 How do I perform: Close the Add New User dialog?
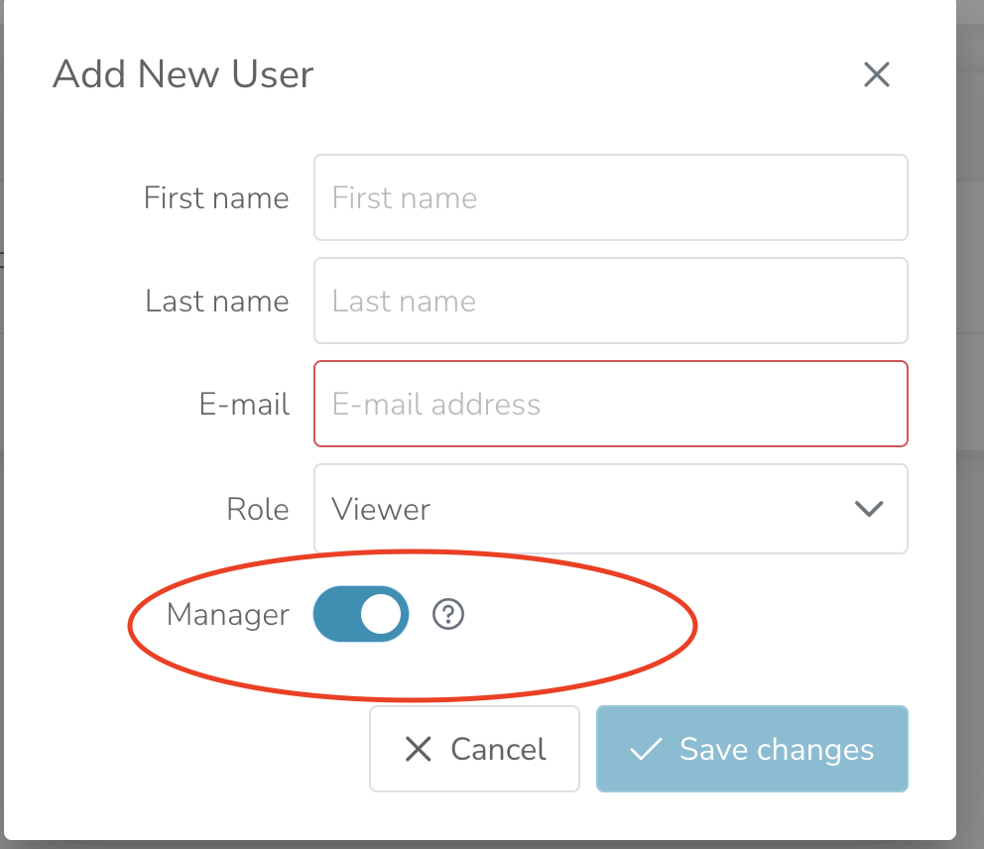click(876, 75)
